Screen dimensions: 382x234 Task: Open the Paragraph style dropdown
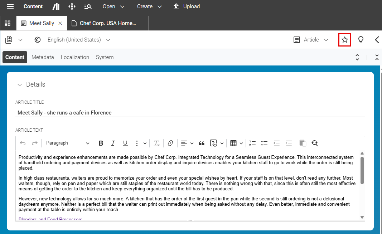point(67,143)
